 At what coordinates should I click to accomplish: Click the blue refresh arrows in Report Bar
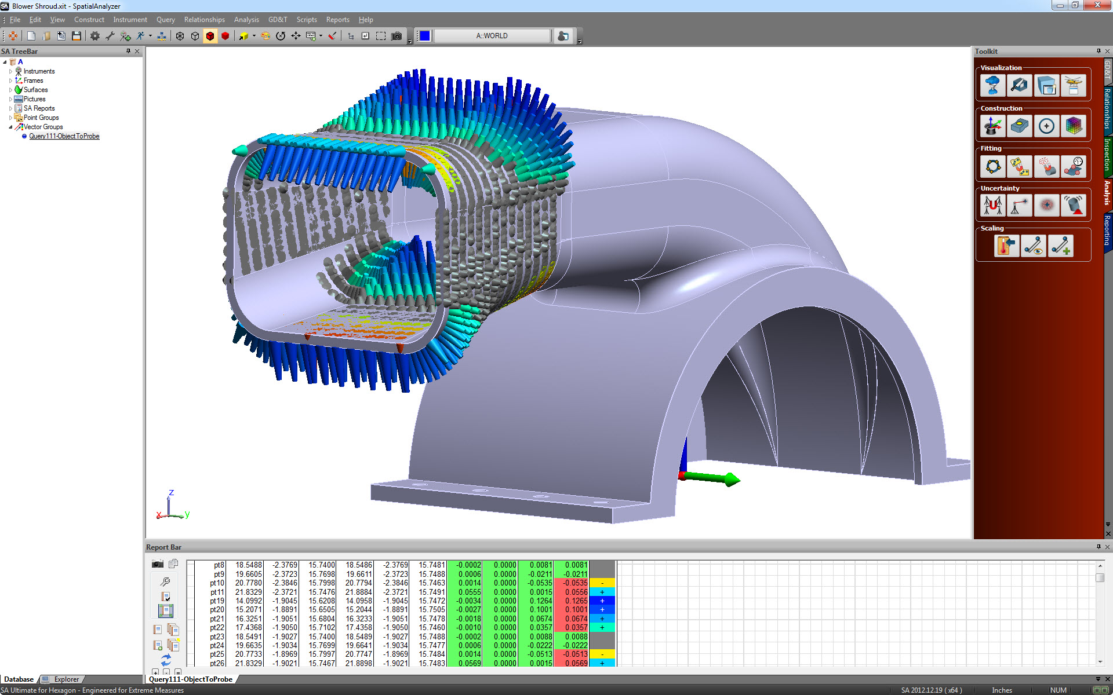click(x=166, y=660)
